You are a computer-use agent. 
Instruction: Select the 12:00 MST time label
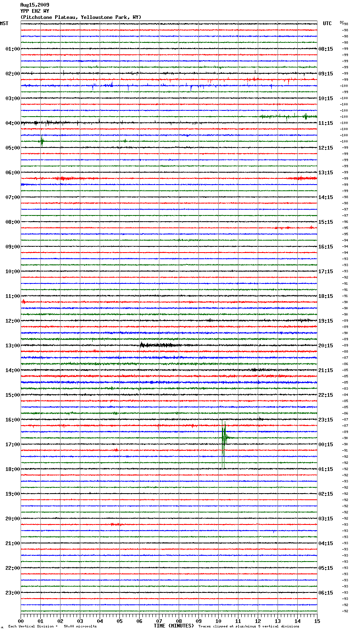(13, 321)
